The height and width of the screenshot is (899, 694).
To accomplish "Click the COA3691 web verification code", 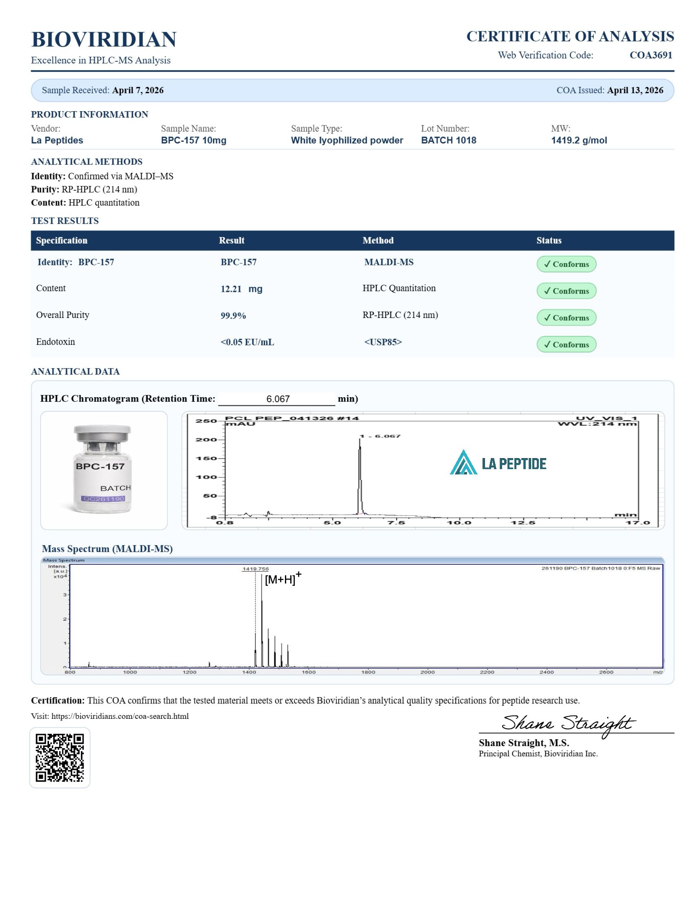I will pos(650,55).
